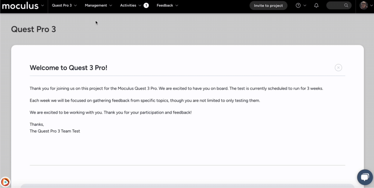Expand the help menu chevron
This screenshot has height=188, width=374.
coord(305,6)
